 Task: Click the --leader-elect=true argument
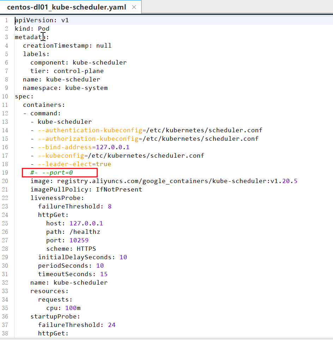pyautogui.click(x=74, y=164)
